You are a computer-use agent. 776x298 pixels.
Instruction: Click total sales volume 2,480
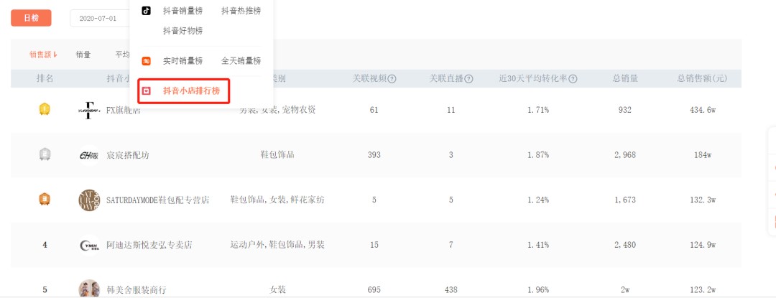(x=624, y=245)
